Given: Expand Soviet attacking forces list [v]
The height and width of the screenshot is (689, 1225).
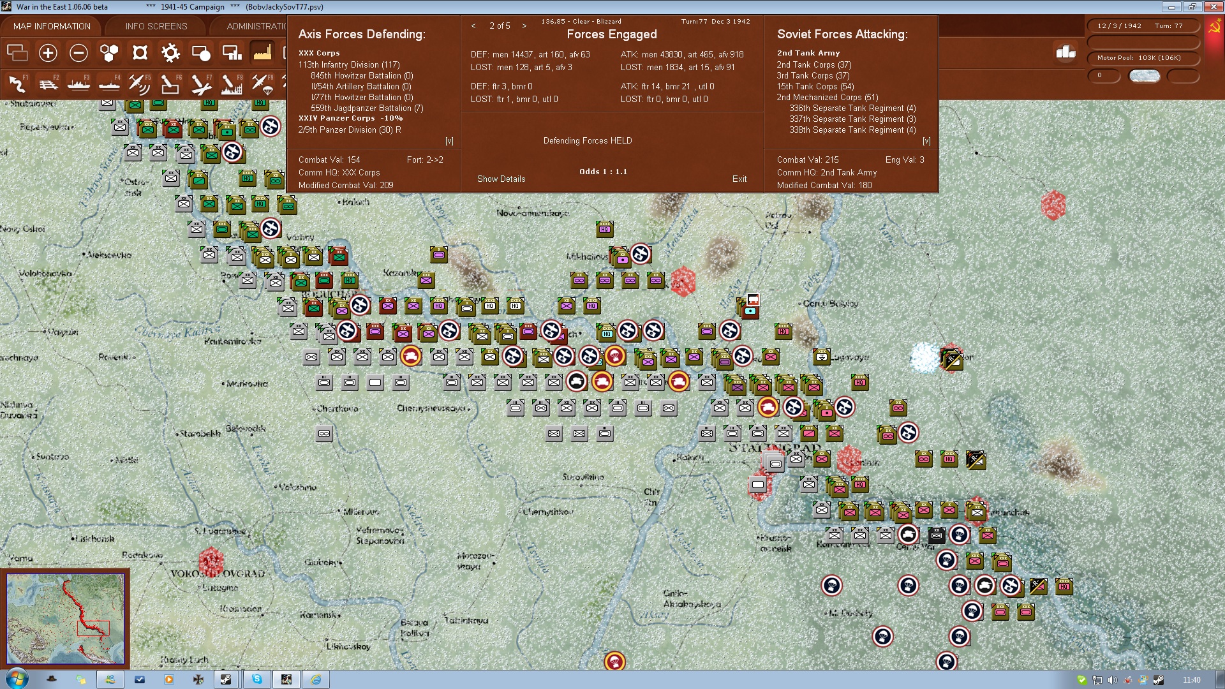Looking at the screenshot, I should click(926, 141).
